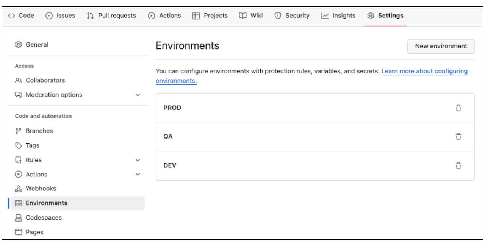Expand the Rules section chevron
485x245 pixels.
point(138,160)
